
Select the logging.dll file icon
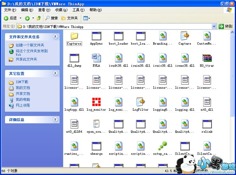[185, 102]
